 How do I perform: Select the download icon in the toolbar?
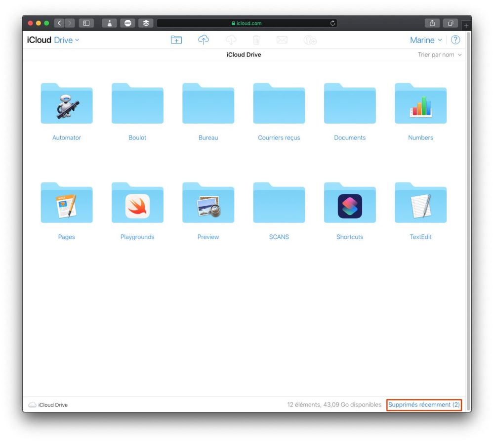point(231,40)
